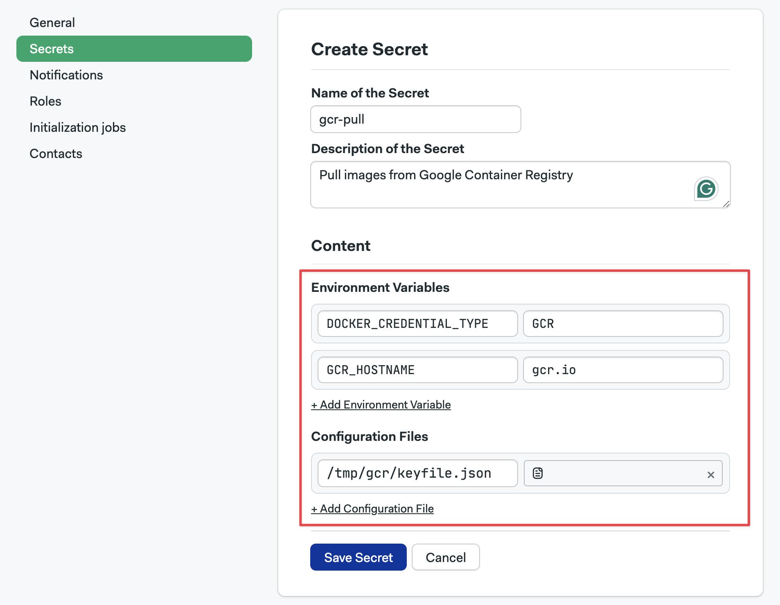Click the 'Environment Variables' label
This screenshot has width=780, height=605.
click(380, 287)
